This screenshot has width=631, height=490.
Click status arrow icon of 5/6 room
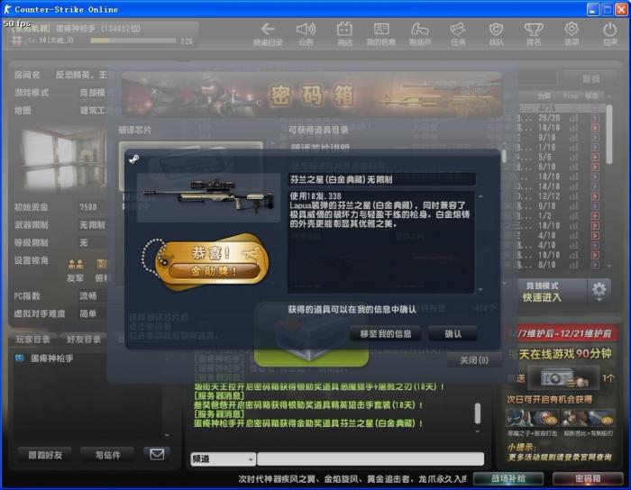(595, 157)
